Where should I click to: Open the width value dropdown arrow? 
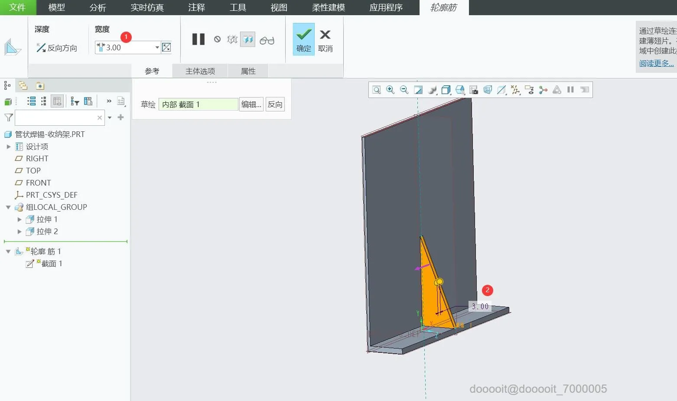(x=157, y=47)
